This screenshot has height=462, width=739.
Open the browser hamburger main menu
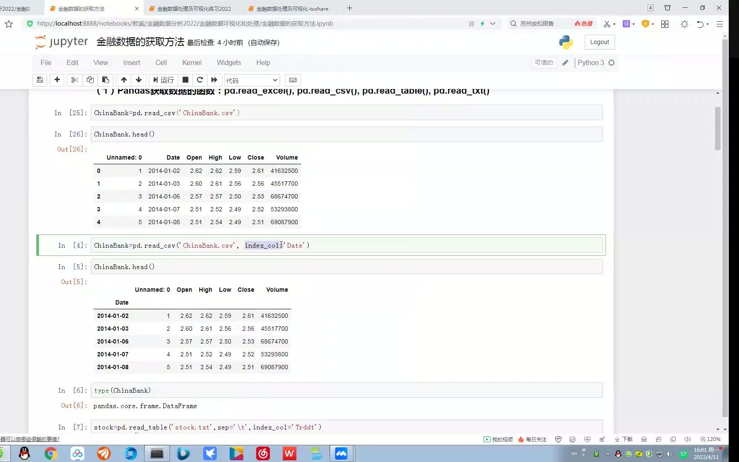pos(720,24)
